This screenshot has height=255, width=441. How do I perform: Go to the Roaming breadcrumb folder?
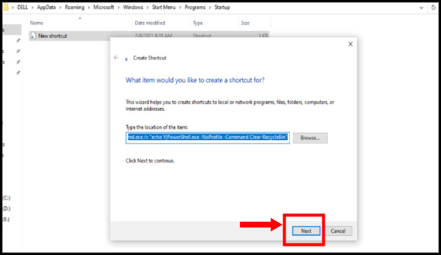74,7
